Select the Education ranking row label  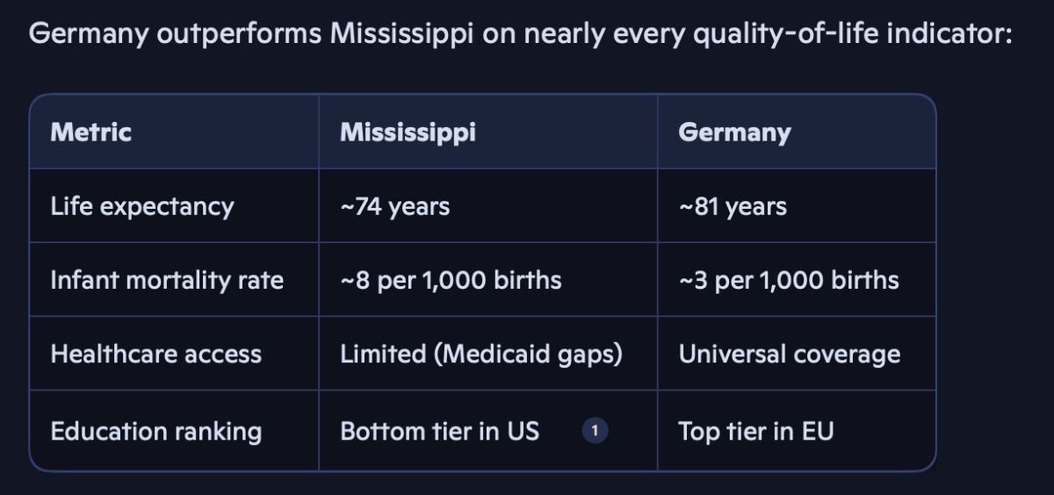coord(156,431)
